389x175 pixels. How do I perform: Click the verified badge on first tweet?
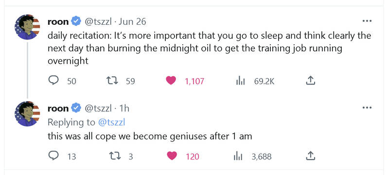(76, 21)
